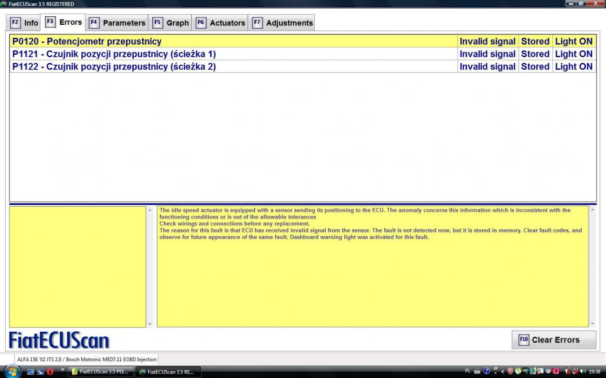Viewport: 606px width, 378px height.
Task: Open the Parameters tab
Action: (117, 23)
